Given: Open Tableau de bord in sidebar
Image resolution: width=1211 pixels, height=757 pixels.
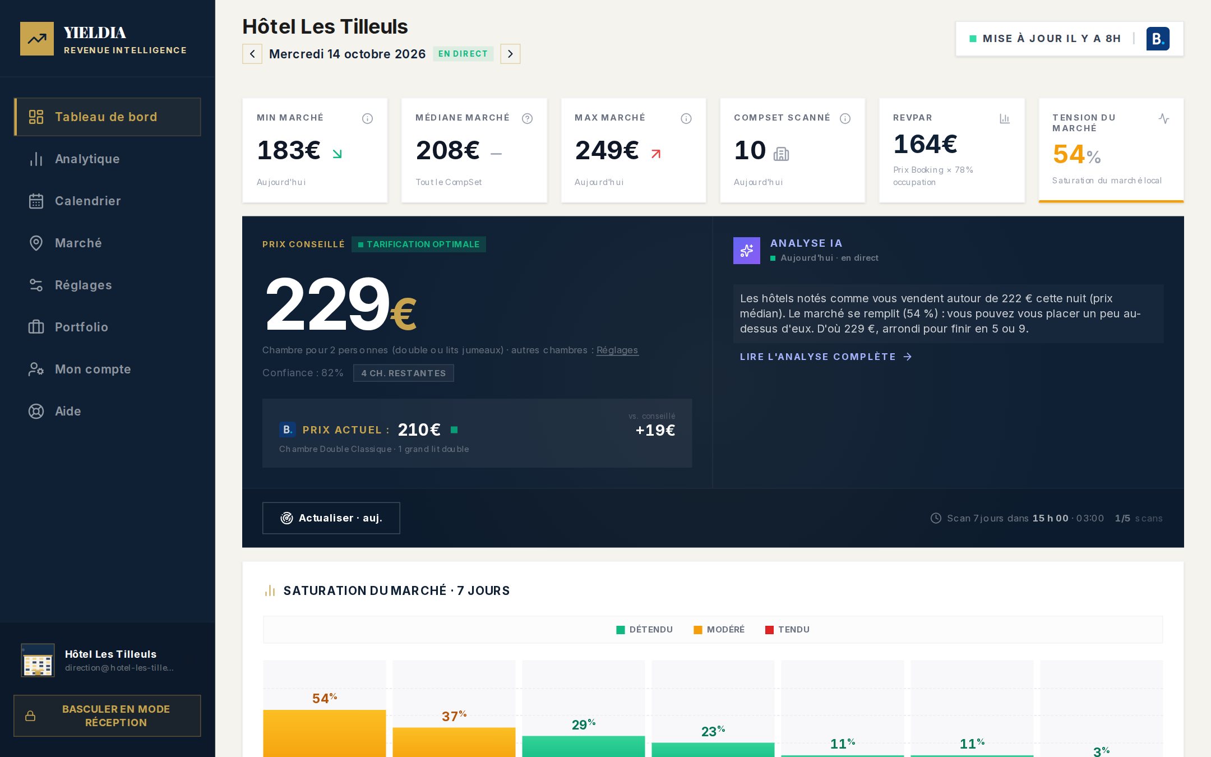Looking at the screenshot, I should [108, 117].
